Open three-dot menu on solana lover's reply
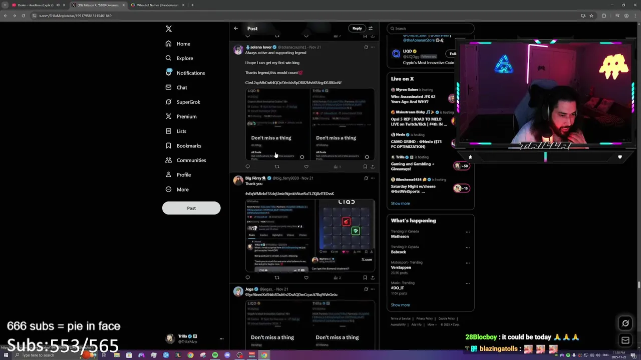Image resolution: width=641 pixels, height=360 pixels. point(373,47)
